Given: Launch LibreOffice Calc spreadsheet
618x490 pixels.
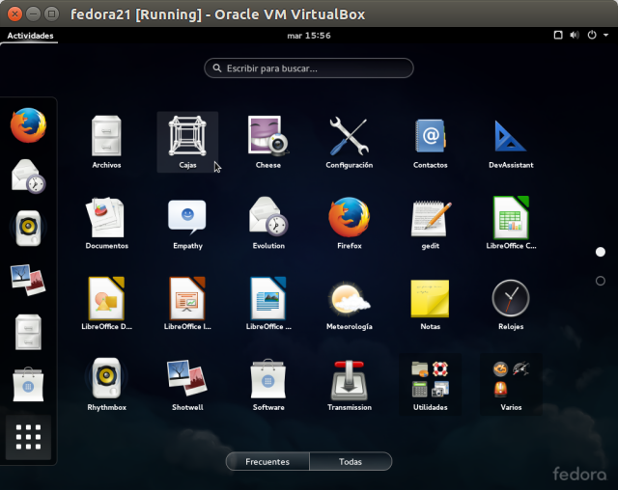Looking at the screenshot, I should pos(511,223).
